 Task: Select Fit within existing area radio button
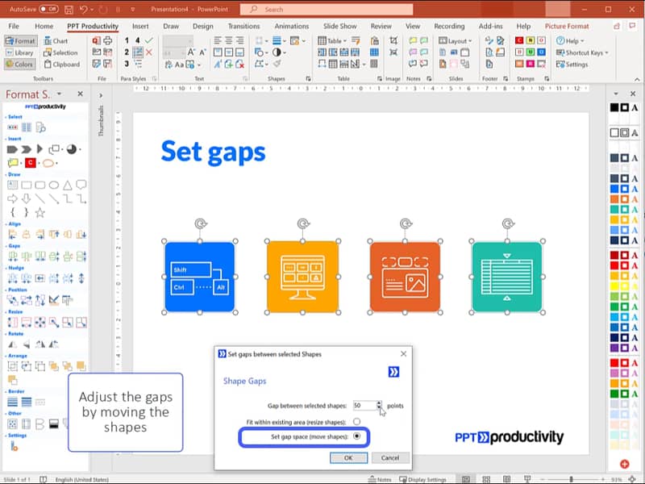click(356, 421)
